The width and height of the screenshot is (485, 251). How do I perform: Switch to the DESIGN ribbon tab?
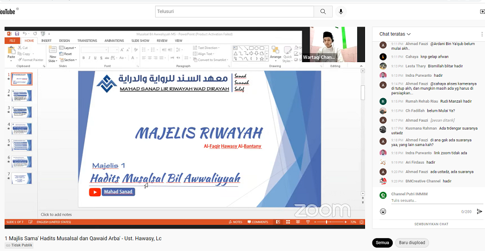(x=65, y=41)
